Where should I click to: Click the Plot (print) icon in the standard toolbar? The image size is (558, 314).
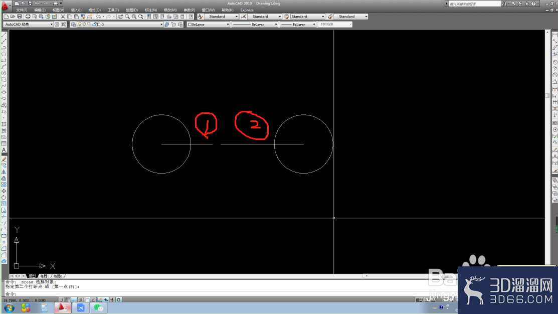tap(28, 17)
